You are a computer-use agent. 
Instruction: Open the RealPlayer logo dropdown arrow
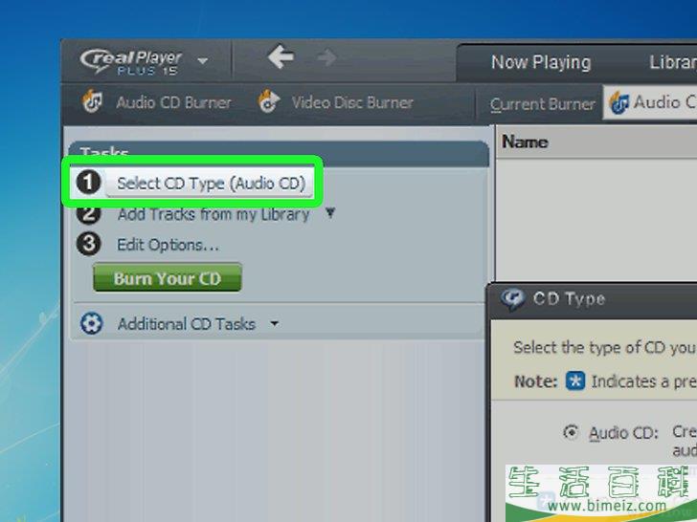[203, 61]
